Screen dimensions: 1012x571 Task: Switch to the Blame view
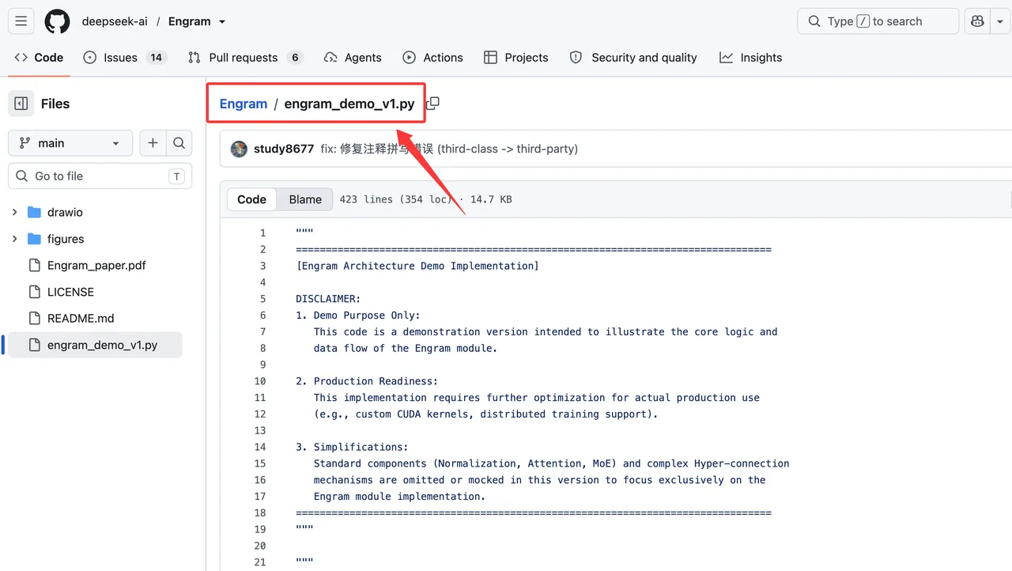click(305, 199)
